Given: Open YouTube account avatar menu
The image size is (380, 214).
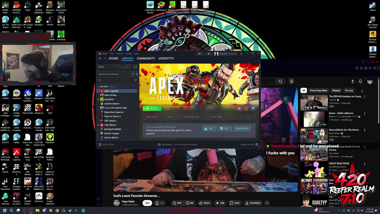Looking at the screenshot, I should coord(370,81).
